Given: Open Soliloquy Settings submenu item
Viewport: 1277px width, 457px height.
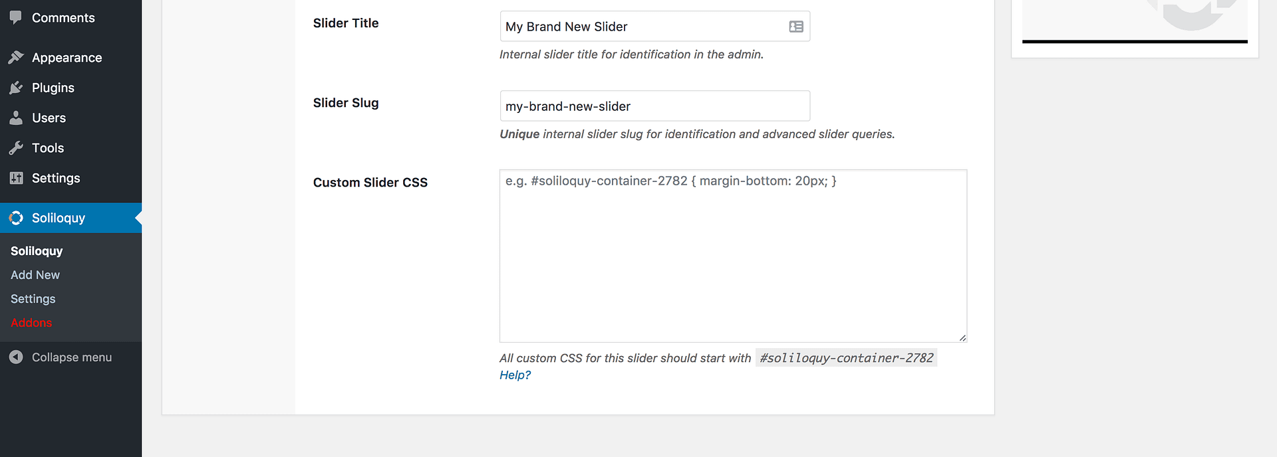Looking at the screenshot, I should tap(33, 299).
